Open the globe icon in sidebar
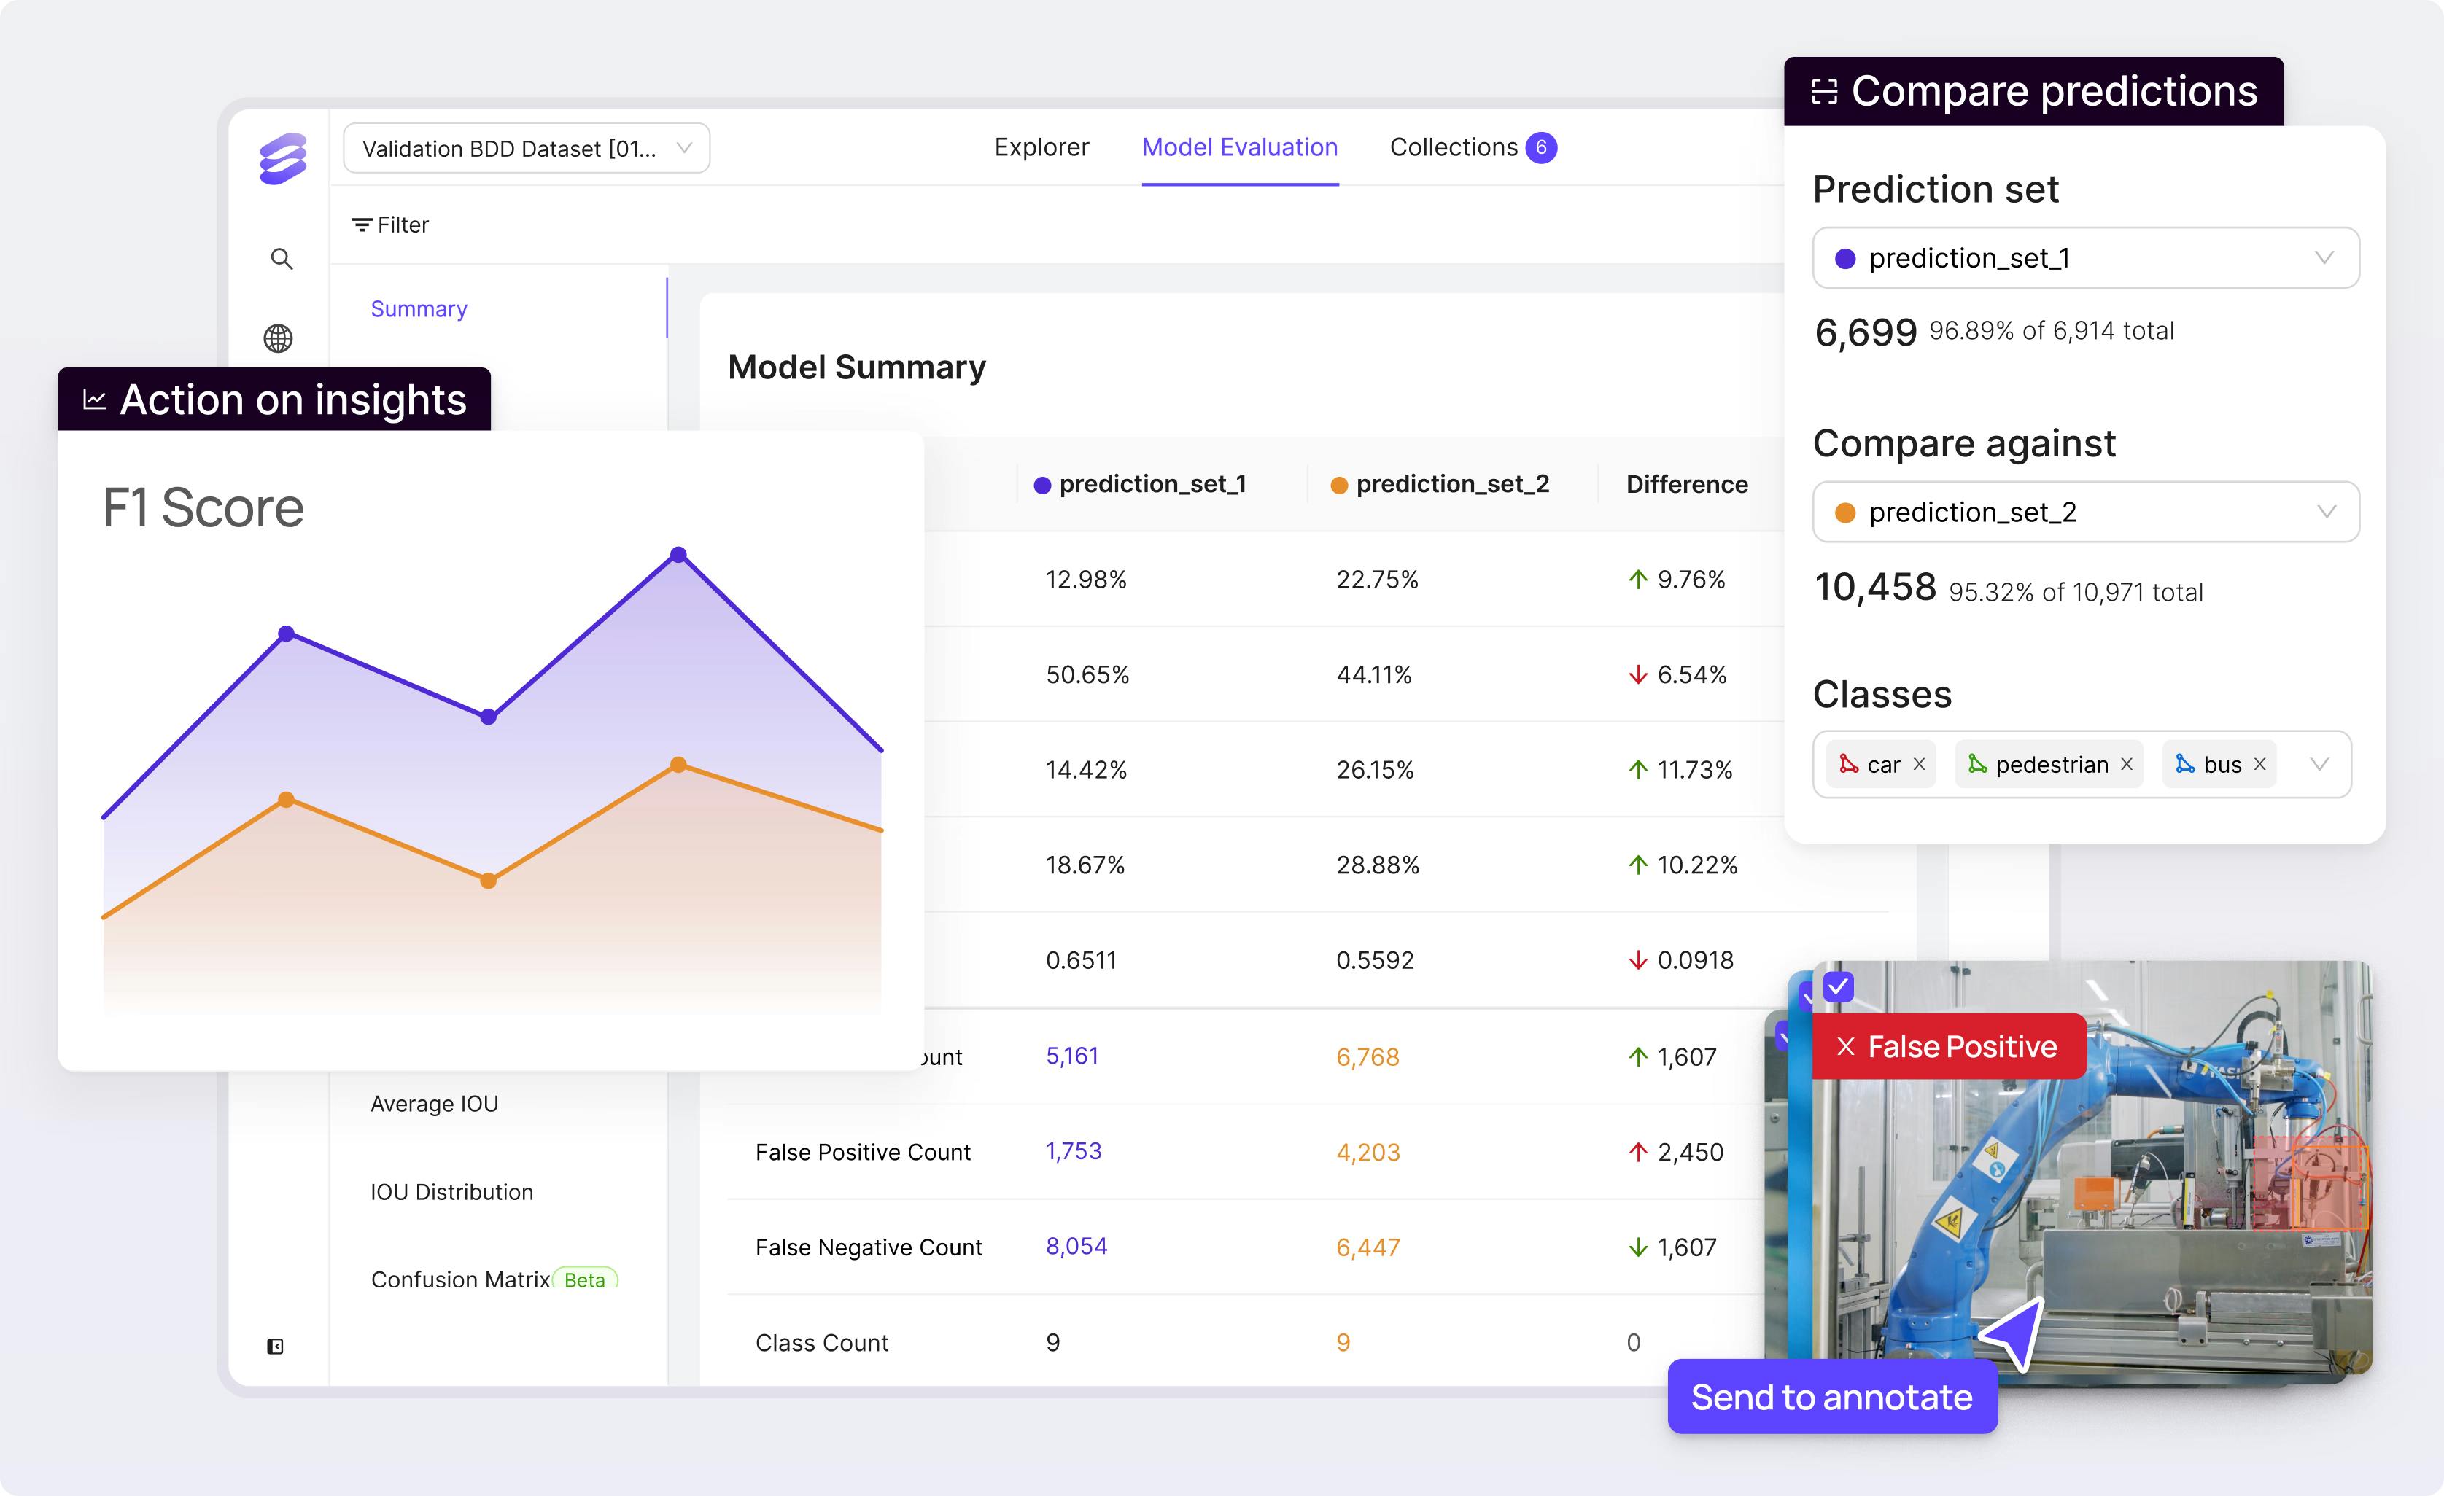This screenshot has height=1496, width=2444. click(x=278, y=338)
